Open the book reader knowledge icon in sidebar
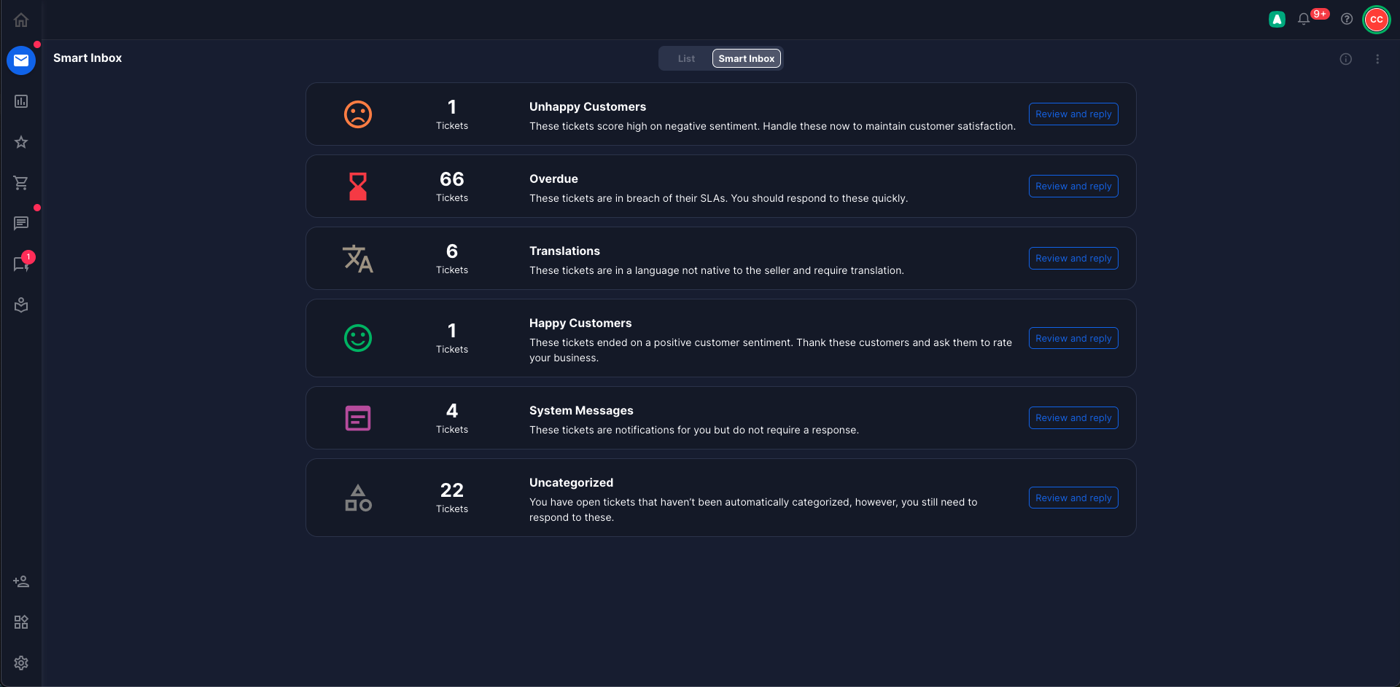The width and height of the screenshot is (1400, 687). [x=21, y=305]
